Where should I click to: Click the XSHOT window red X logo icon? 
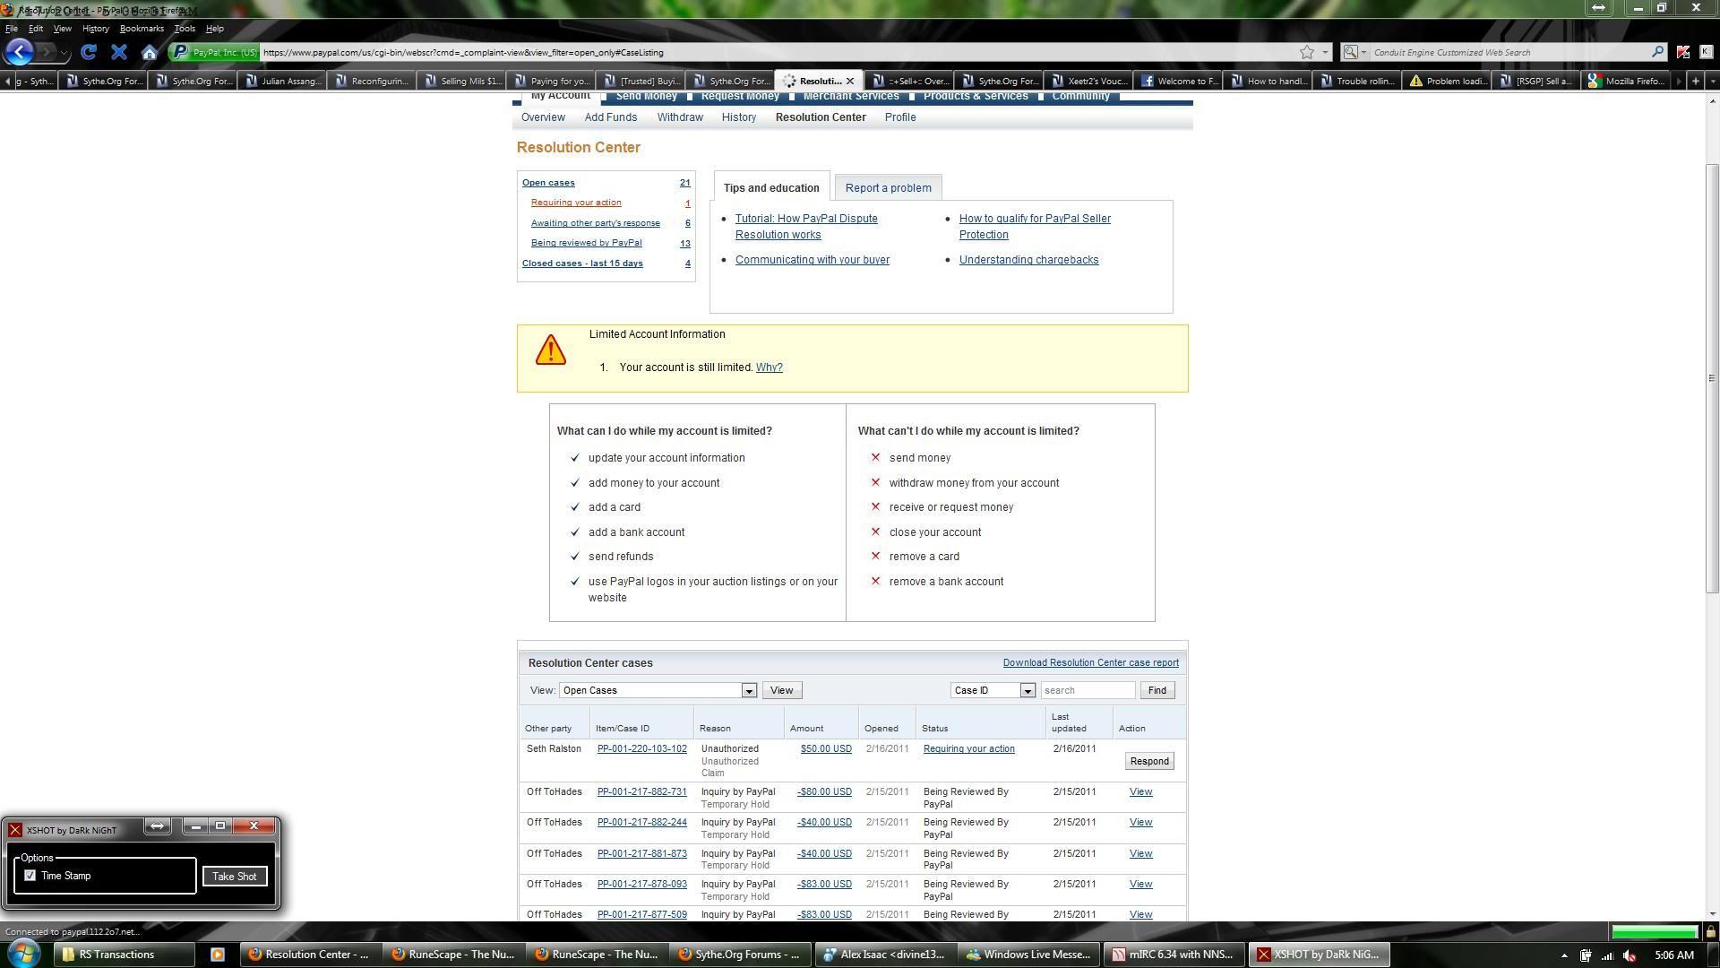coord(15,830)
